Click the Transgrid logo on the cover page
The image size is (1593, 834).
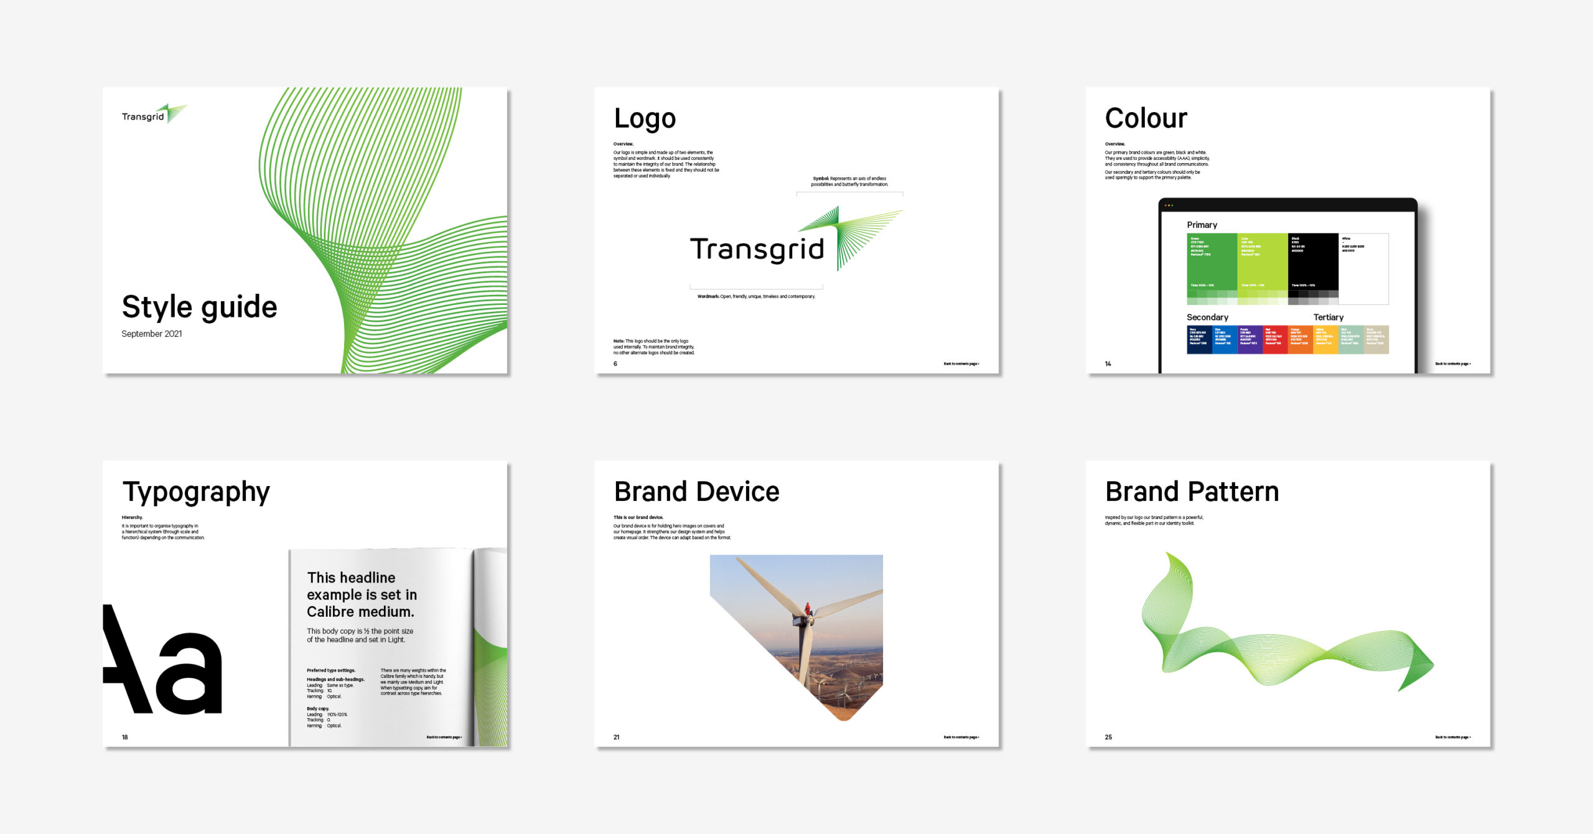(154, 114)
